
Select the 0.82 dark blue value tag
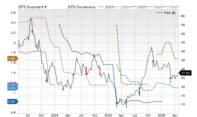click(x=13, y=101)
